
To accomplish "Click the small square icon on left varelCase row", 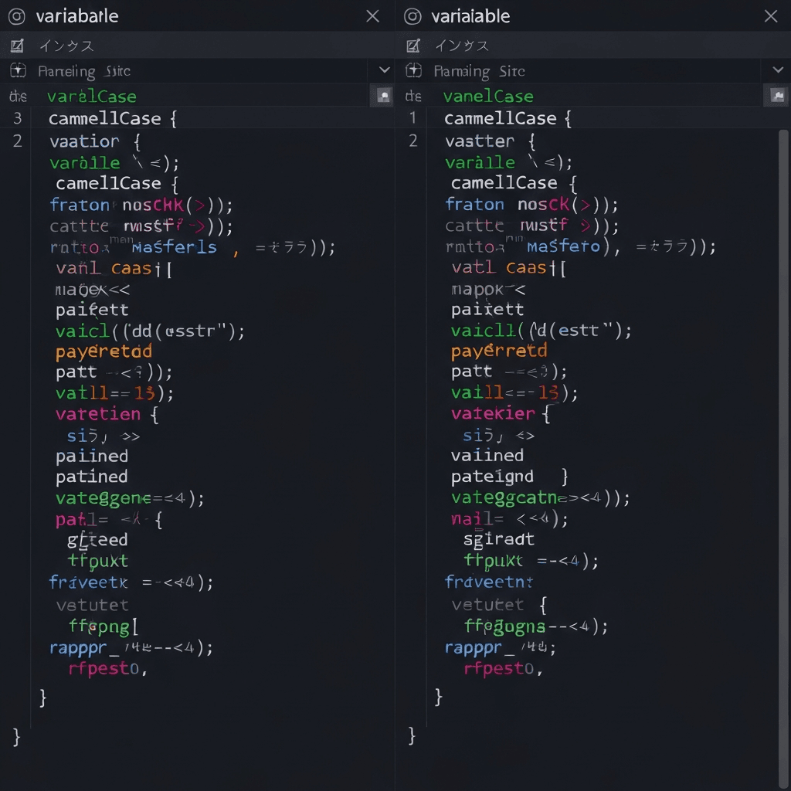I will 382,96.
